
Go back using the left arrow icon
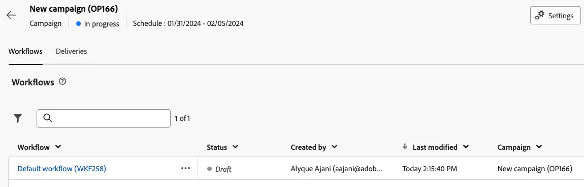[x=11, y=15]
